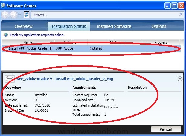
Task: Switch to the Overview tab
Action: [x=24, y=26]
